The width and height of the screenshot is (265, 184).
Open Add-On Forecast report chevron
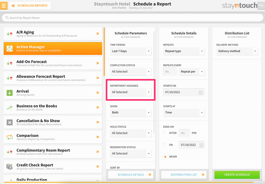click(98, 63)
